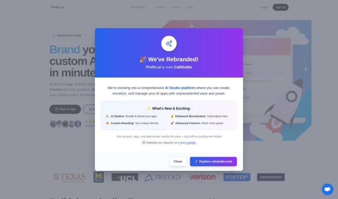The width and height of the screenshot is (338, 199).
Task: Click the sparkles icon in the modal header
Action: point(169,44)
